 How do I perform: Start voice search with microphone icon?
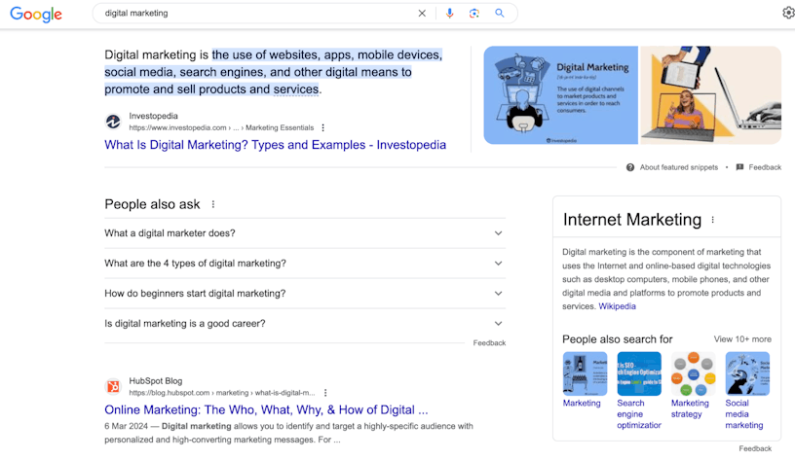tap(449, 14)
